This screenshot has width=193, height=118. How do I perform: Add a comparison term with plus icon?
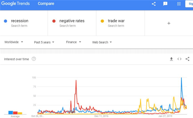click(169, 23)
